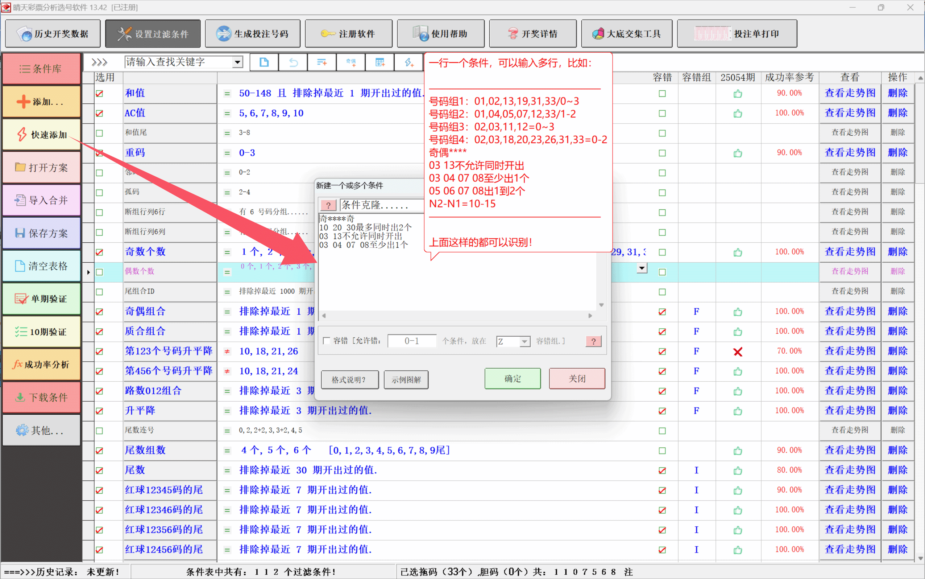Click the add-lines toolbar icon

(322, 62)
